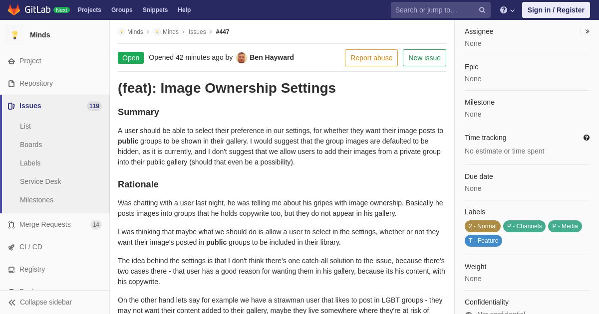The image size is (599, 314).
Task: Click the Issues count badge 119
Action: click(x=94, y=106)
